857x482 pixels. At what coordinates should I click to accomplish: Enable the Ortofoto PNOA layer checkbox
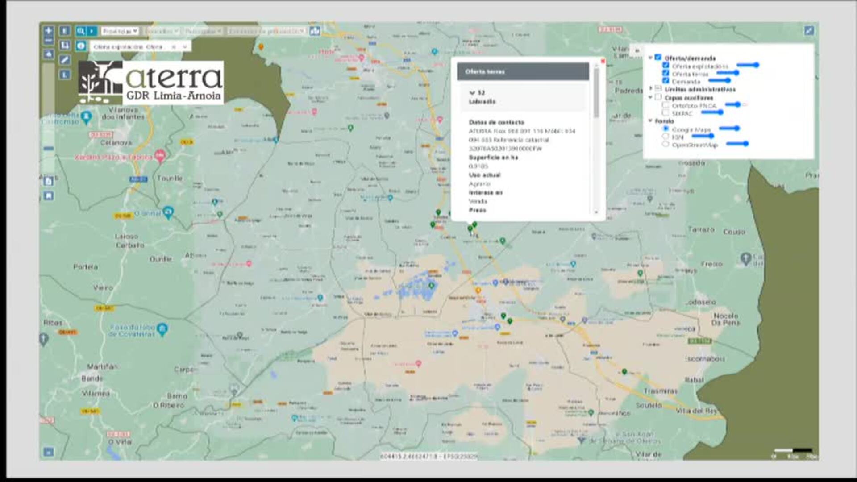click(x=666, y=105)
